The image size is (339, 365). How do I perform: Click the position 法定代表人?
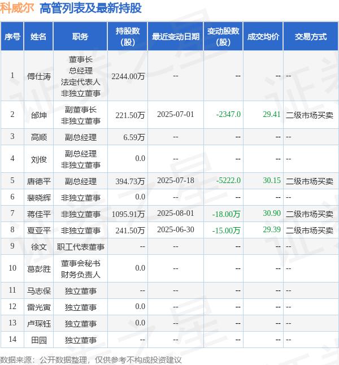(x=81, y=82)
